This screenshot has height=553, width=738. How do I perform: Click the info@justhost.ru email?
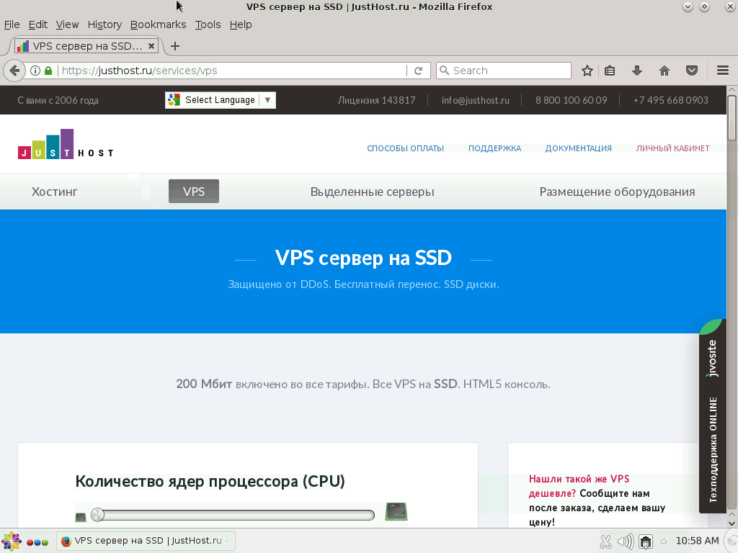click(476, 100)
